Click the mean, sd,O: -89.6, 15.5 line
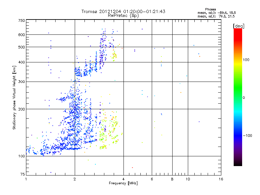Screen dimensions: 260x195 click(x=216, y=13)
